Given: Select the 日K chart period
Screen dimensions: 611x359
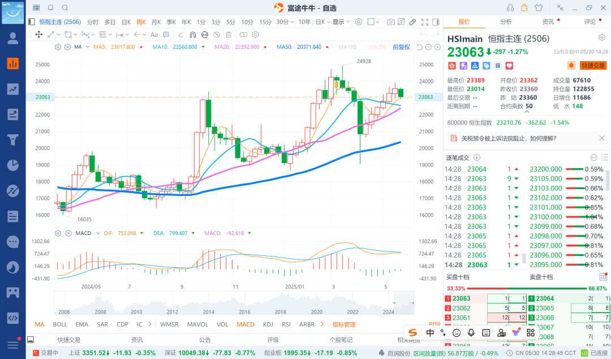Looking at the screenshot, I should point(126,22).
